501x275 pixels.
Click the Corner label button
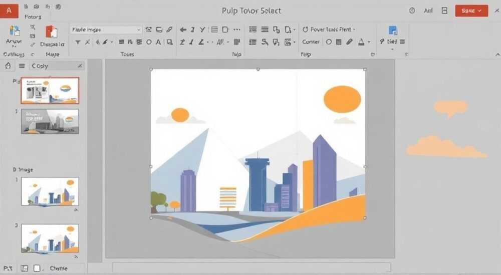tap(311, 42)
